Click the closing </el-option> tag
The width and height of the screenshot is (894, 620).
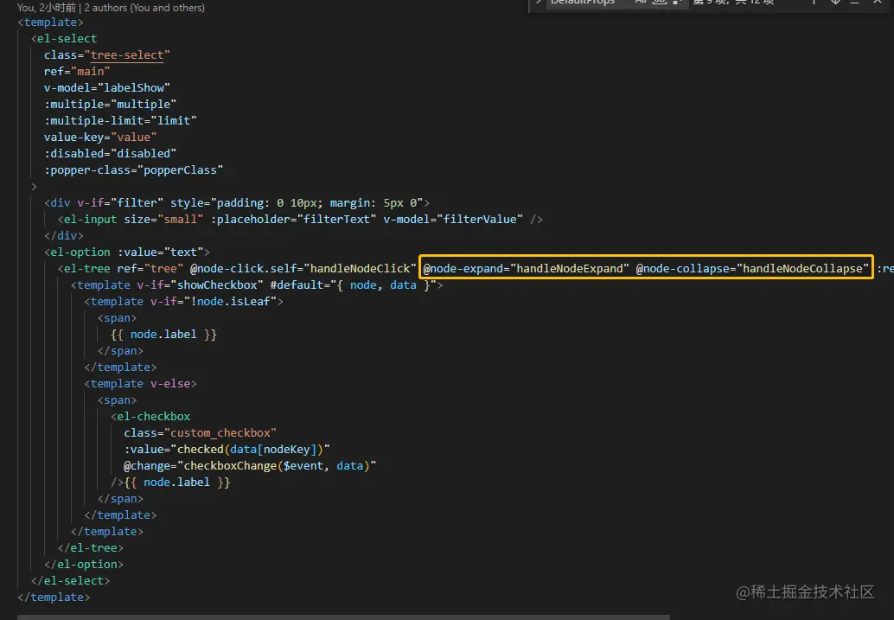(84, 565)
